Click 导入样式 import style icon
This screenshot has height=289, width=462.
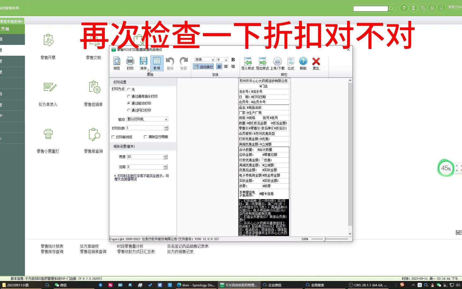pyautogui.click(x=248, y=63)
